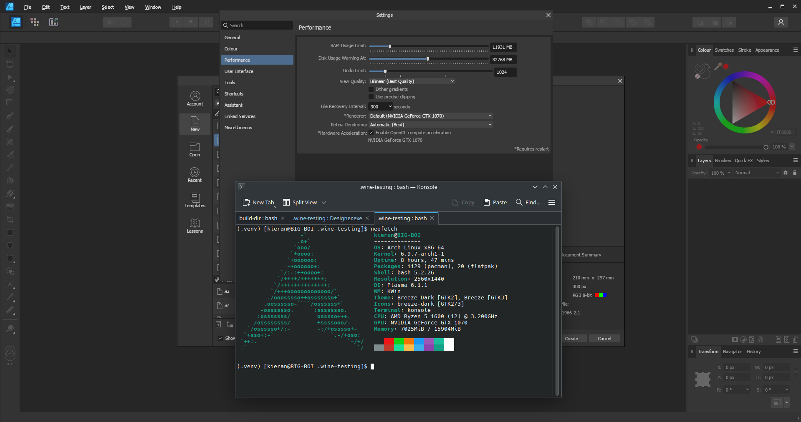Expand the Split View chevron in Konsole
Viewport: 801px width, 422px height.
pos(324,202)
